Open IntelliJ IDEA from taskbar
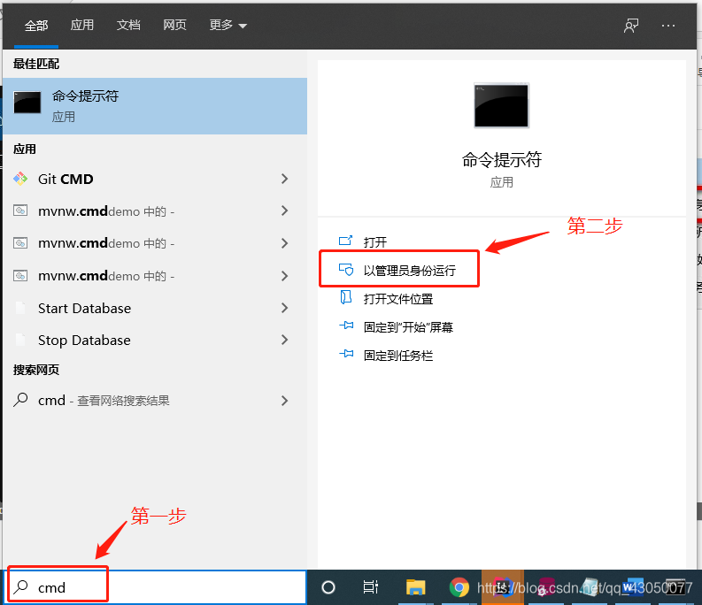Screen dimensions: 702x605 click(x=503, y=586)
